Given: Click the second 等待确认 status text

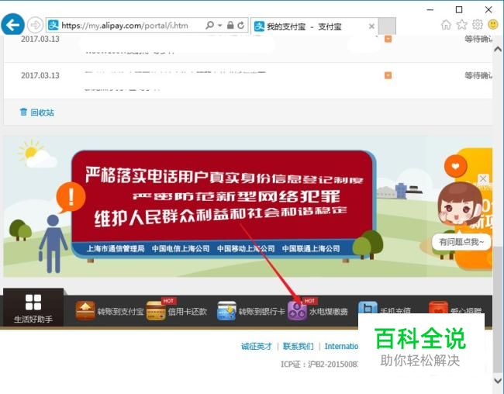Looking at the screenshot, I should 478,75.
